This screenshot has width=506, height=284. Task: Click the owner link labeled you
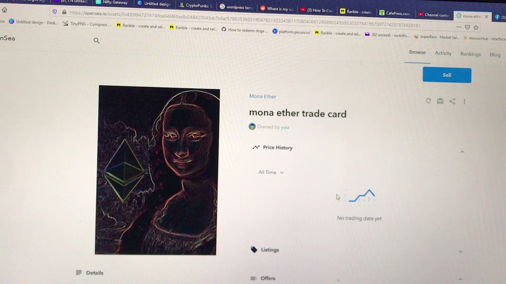[x=285, y=127]
